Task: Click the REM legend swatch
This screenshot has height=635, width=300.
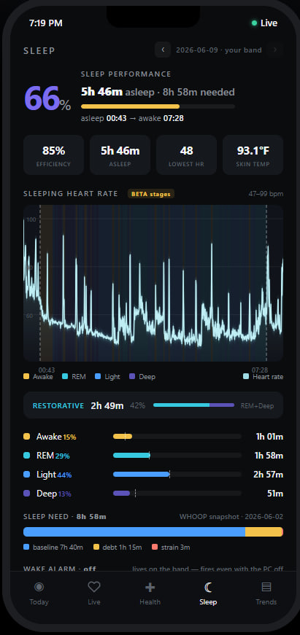Action: pyautogui.click(x=65, y=377)
